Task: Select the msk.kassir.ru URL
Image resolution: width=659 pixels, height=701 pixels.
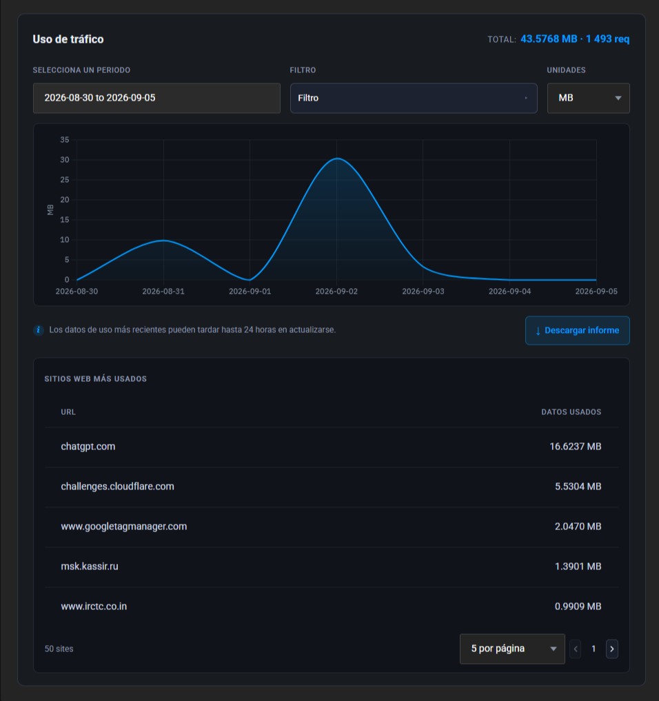Action: (x=90, y=567)
